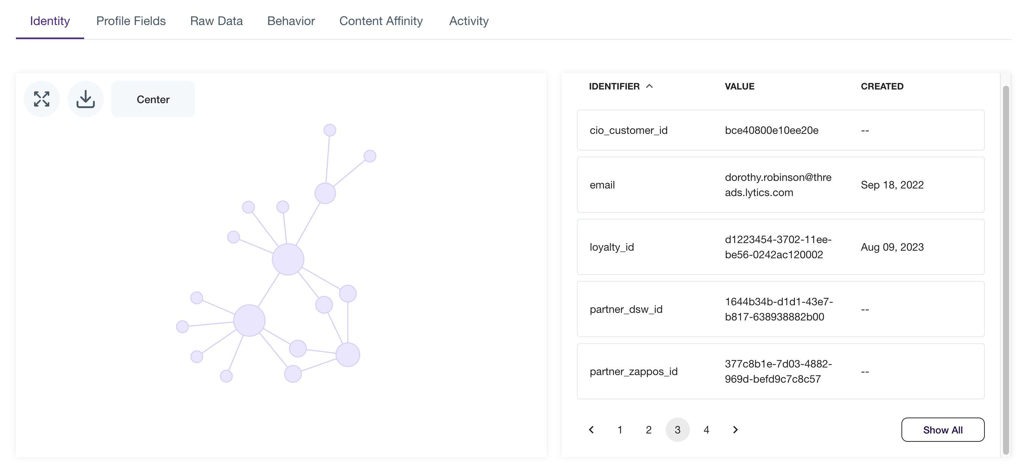Select page 2 in pagination

(x=649, y=430)
